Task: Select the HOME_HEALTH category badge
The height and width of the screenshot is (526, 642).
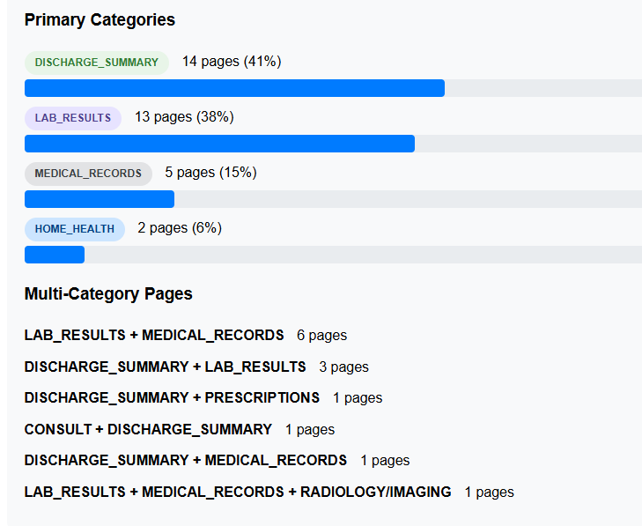Action: pos(75,229)
